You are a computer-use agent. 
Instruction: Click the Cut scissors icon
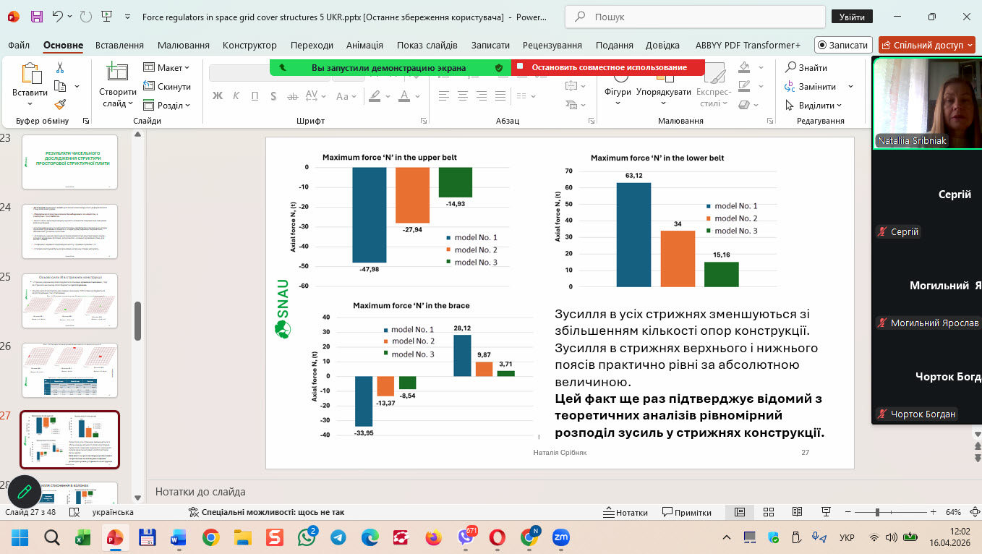(60, 68)
